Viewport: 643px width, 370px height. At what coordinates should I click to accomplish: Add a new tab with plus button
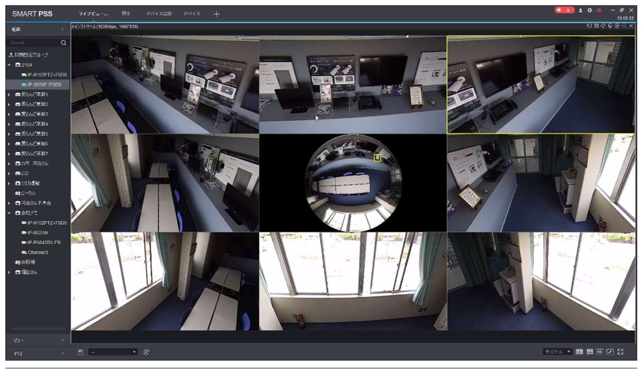[x=217, y=14]
